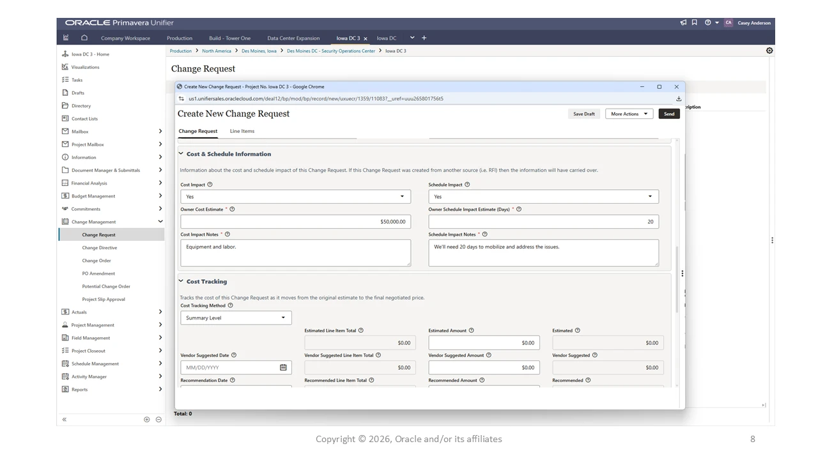Open the Cost Impact dropdown
Image resolution: width=818 pixels, height=460 pixels.
295,196
